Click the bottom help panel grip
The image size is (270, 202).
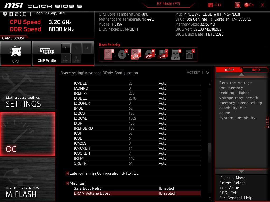click(x=242, y=171)
